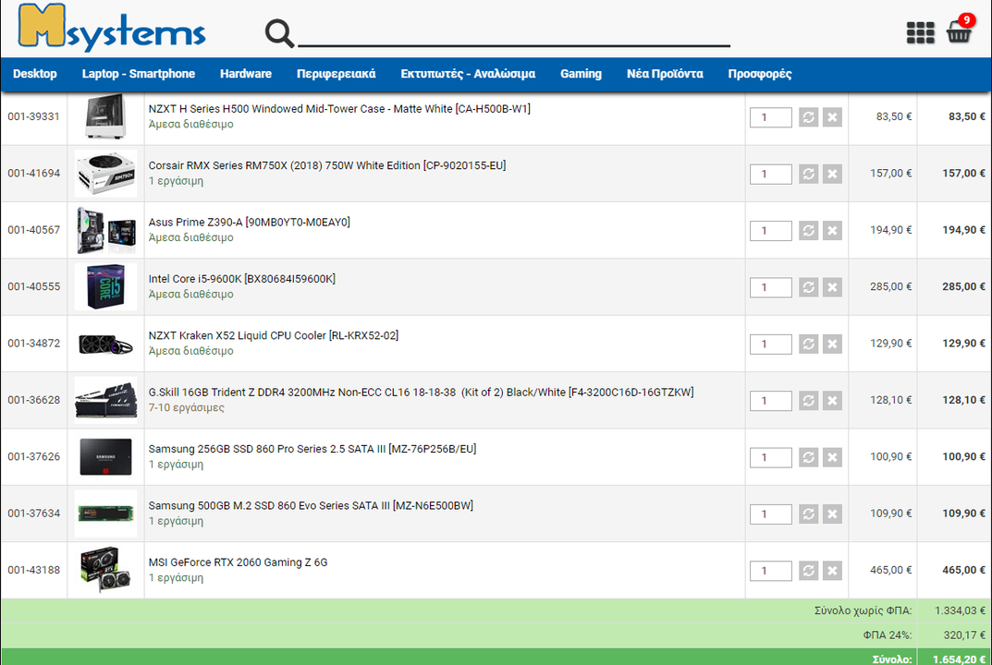Refresh quantity for G.Skill Trident Z
This screenshot has width=992, height=665.
coord(808,401)
